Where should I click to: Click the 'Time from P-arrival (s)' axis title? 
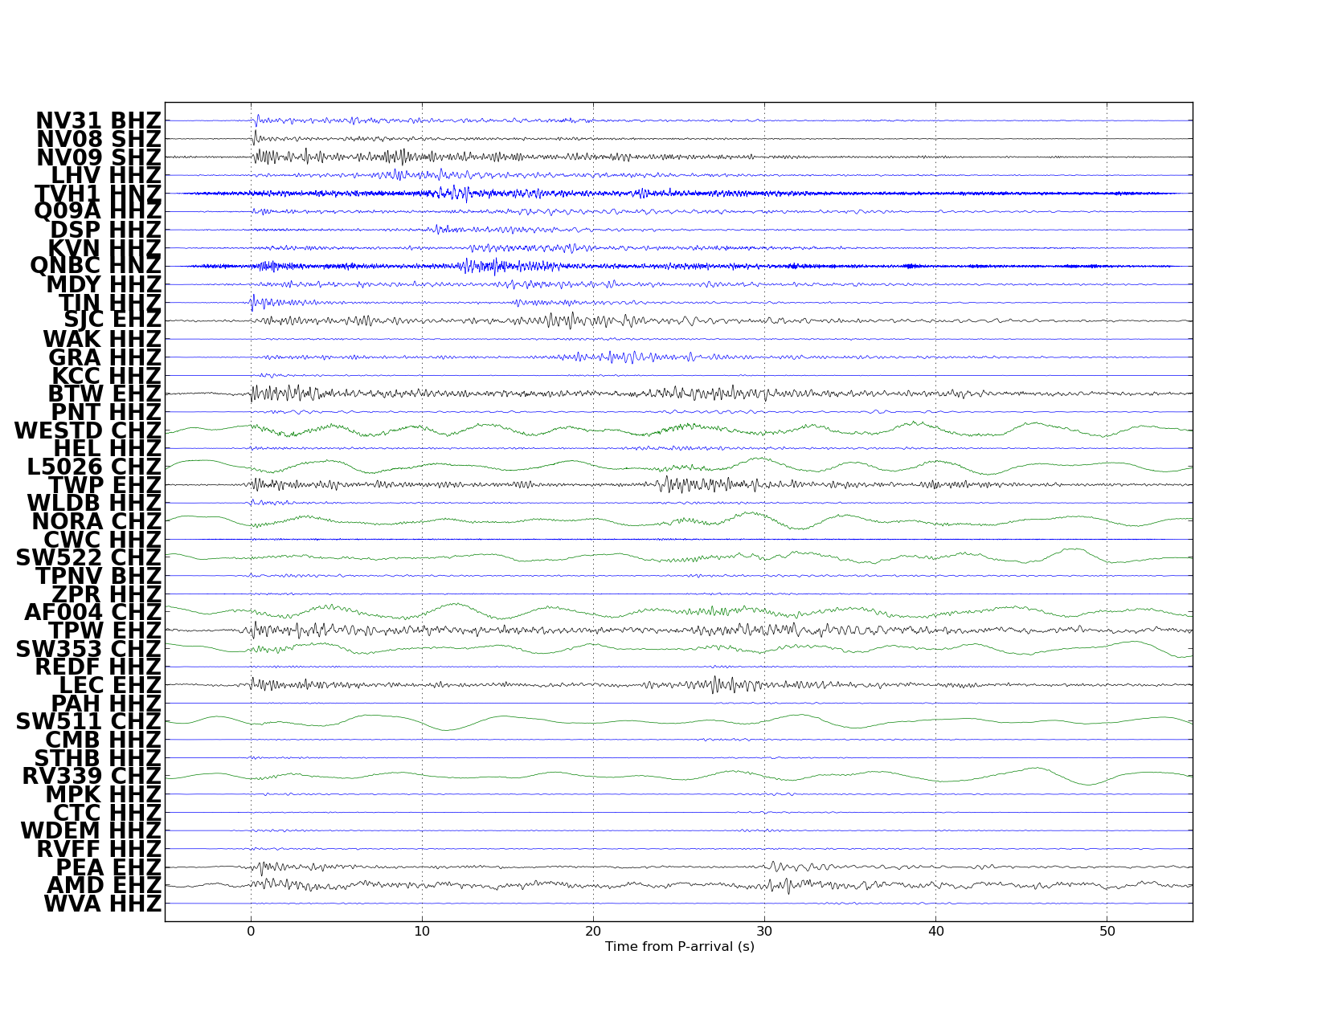click(x=679, y=947)
